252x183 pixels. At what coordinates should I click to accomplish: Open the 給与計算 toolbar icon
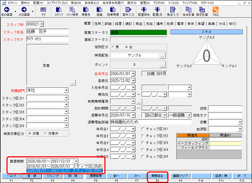tap(188, 10)
